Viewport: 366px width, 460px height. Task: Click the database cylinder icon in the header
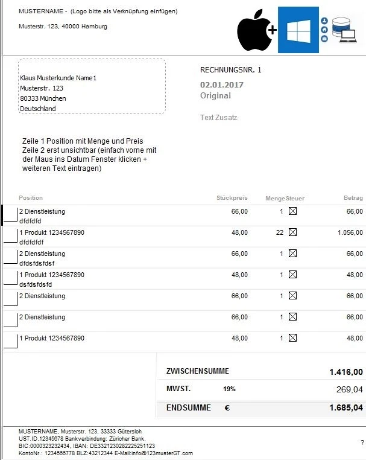341,27
